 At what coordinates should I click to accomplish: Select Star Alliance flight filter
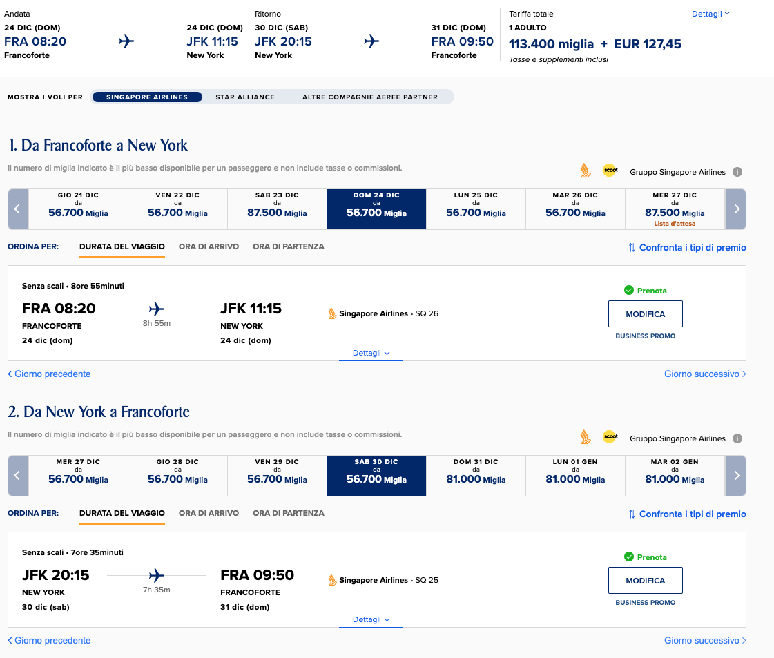(245, 97)
